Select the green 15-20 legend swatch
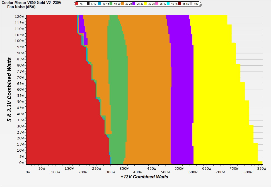 [111, 4]
